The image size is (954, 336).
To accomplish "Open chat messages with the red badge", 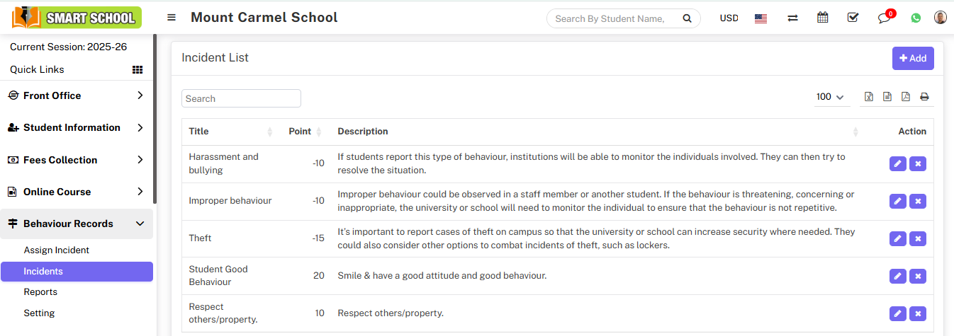I will coord(884,18).
